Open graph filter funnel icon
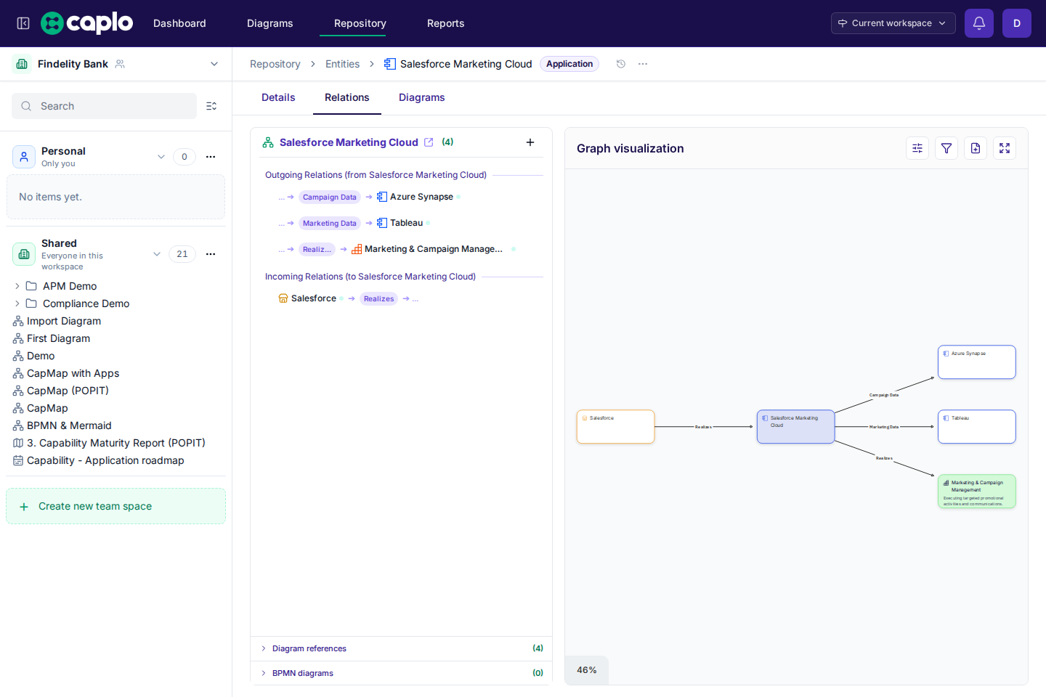The image size is (1046, 697). click(x=946, y=148)
